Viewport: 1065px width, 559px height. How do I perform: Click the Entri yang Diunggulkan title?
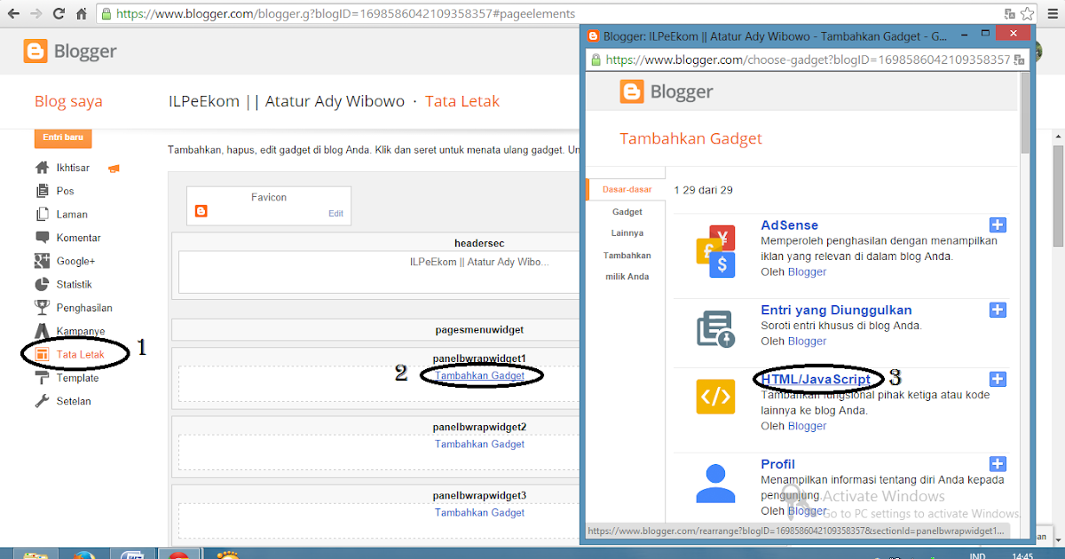coord(836,310)
